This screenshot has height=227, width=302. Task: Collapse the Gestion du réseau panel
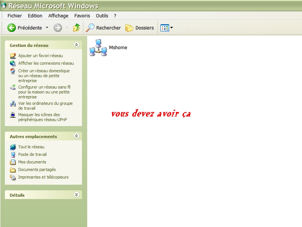click(77, 45)
